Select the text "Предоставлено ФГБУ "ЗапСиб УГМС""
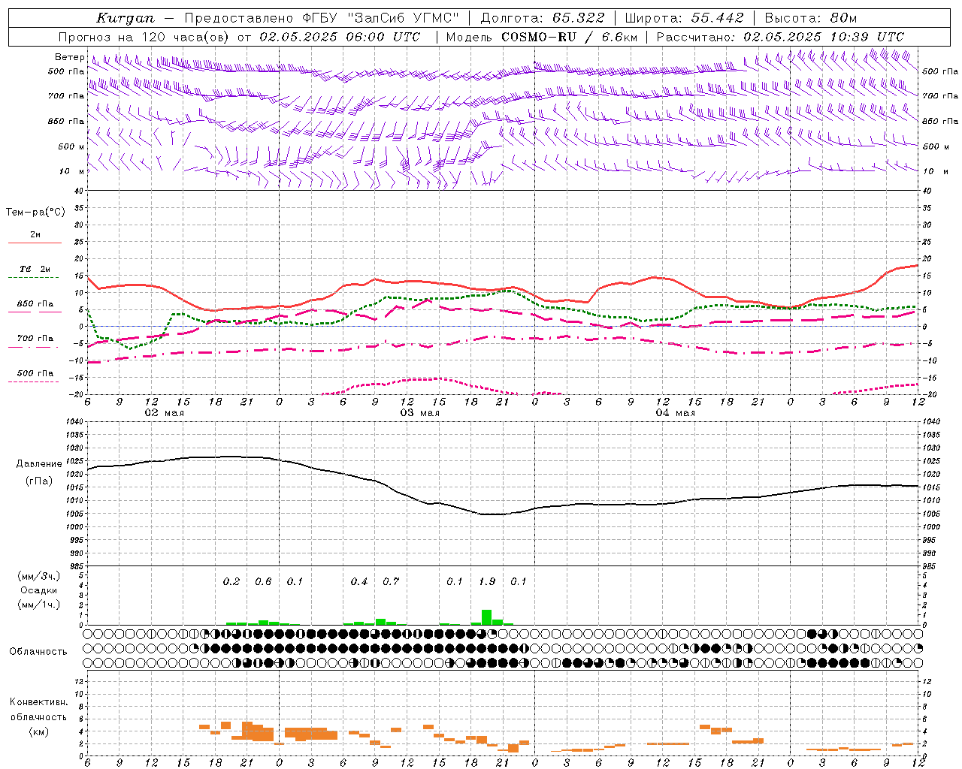 [x=322, y=18]
